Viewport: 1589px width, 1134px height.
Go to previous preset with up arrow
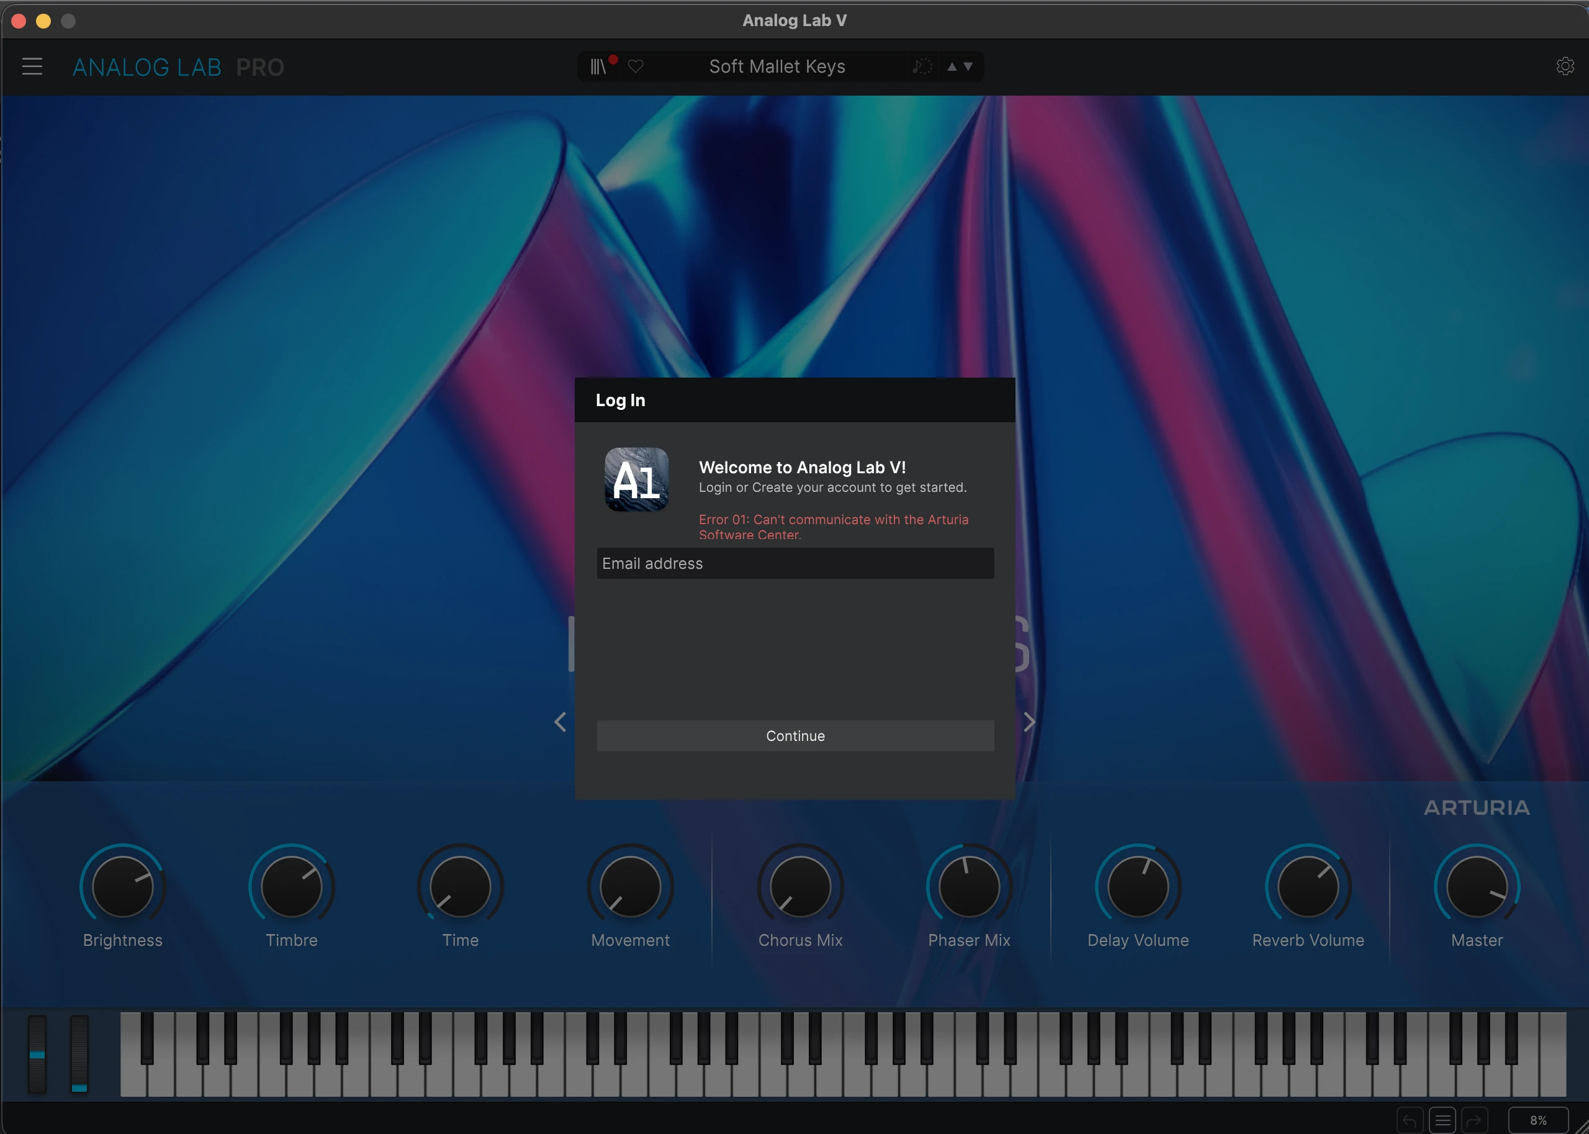coord(952,67)
